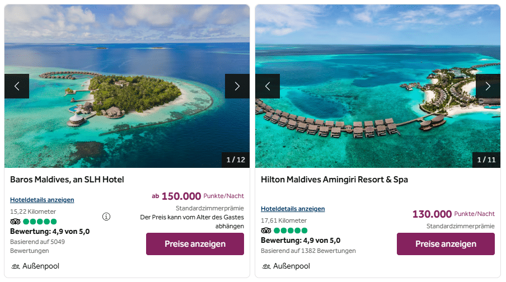Open Hoteldetails anzeigen for Hilton Amingiri

(x=293, y=209)
